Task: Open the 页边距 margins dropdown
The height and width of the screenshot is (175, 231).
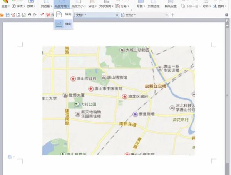Action: coord(46,6)
